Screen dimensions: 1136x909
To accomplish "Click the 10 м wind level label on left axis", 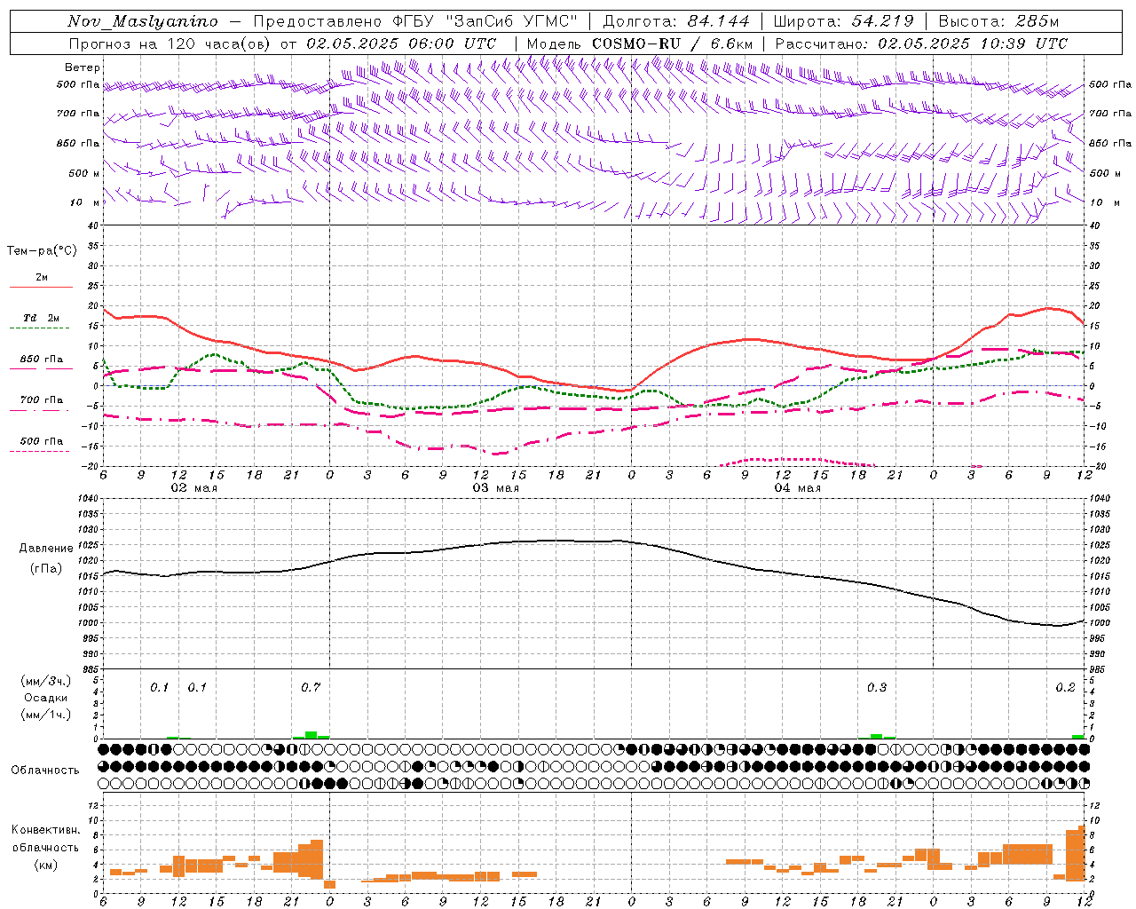I will coord(85,202).
